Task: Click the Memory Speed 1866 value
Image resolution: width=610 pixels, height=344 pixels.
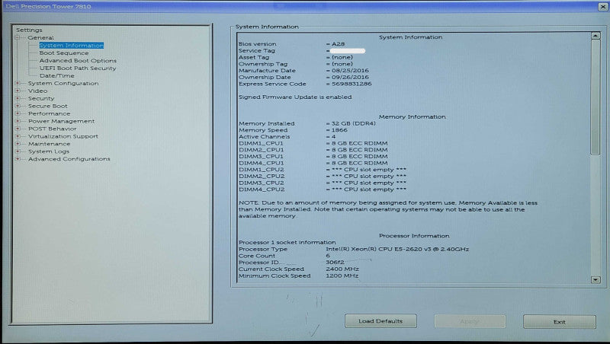Action: pyautogui.click(x=339, y=129)
